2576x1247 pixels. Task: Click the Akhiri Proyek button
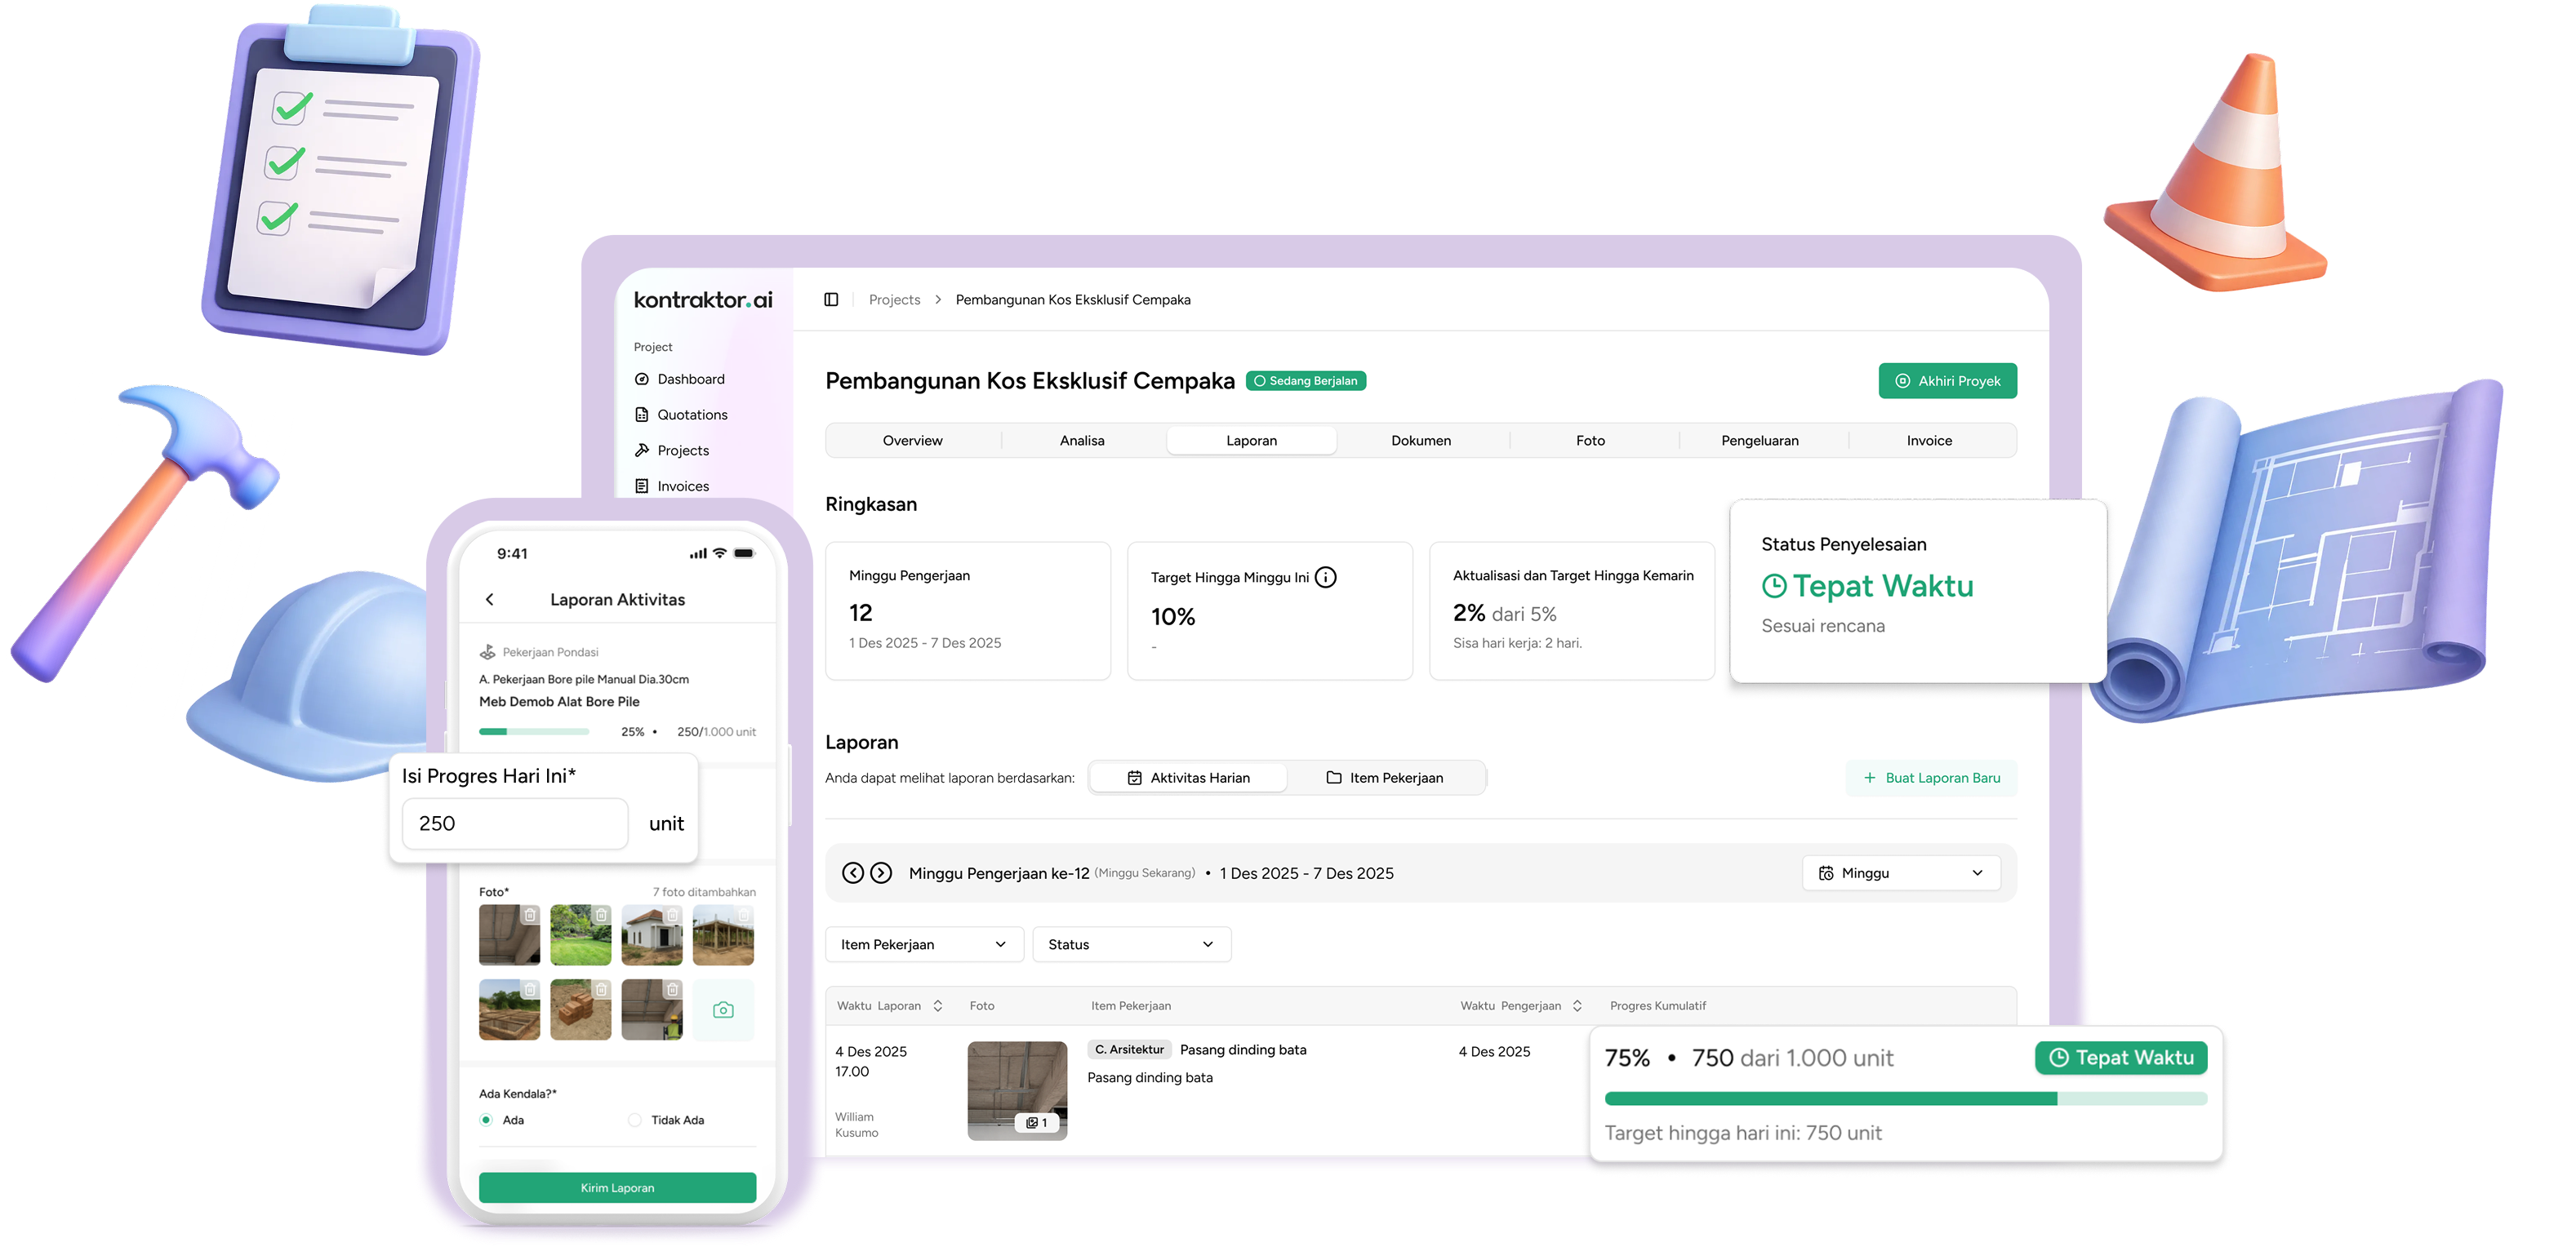(x=1947, y=380)
